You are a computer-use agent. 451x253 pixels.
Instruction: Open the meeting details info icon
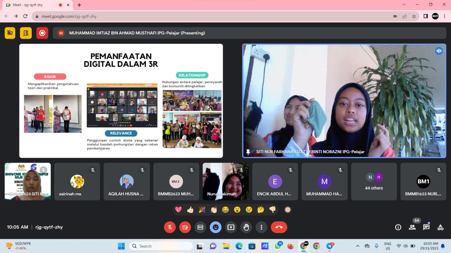click(398, 227)
